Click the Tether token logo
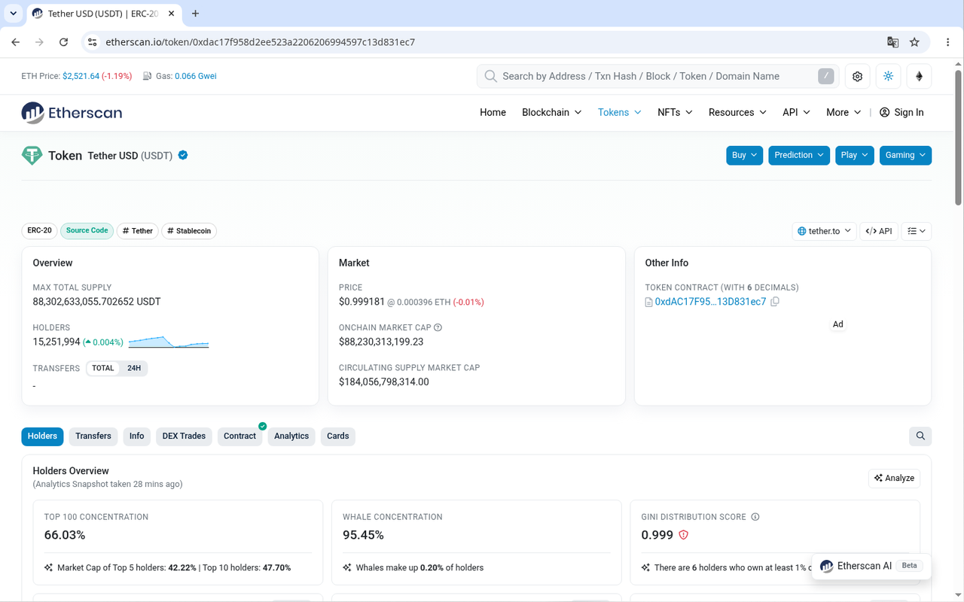Screen dimensions: 964x602 coord(32,156)
